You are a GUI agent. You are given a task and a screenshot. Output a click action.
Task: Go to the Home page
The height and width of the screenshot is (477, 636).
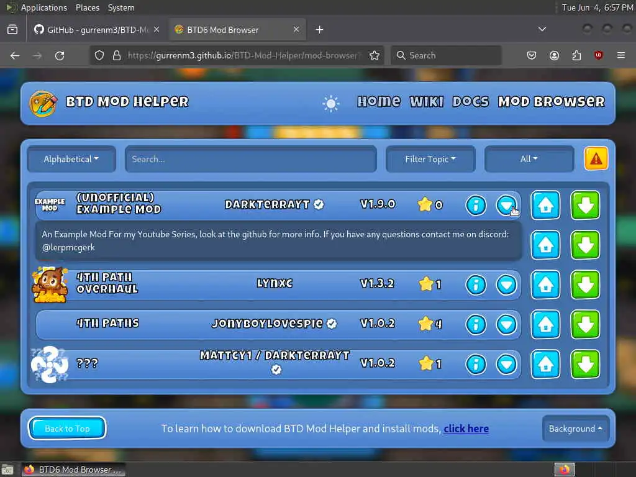[379, 101]
